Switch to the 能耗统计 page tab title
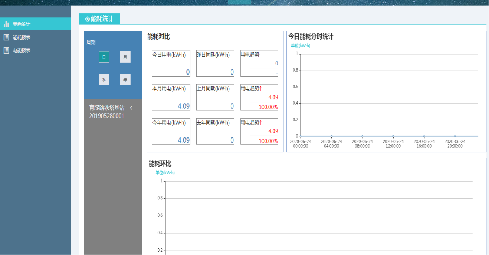Image resolution: width=489 pixels, height=255 pixels. 102,19
